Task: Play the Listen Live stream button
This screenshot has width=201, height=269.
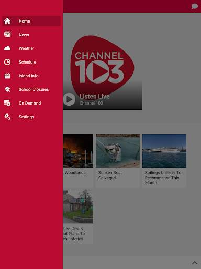Action: (69, 99)
